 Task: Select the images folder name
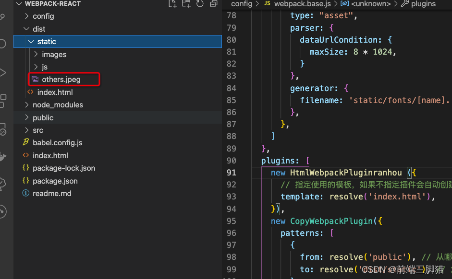pyautogui.click(x=54, y=54)
